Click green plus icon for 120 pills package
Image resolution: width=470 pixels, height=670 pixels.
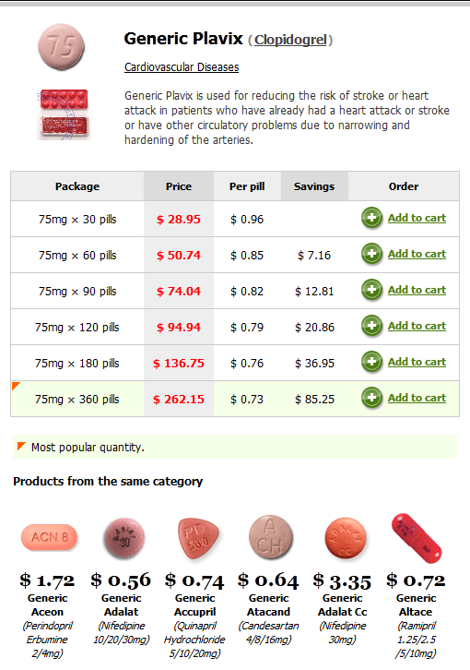[371, 326]
